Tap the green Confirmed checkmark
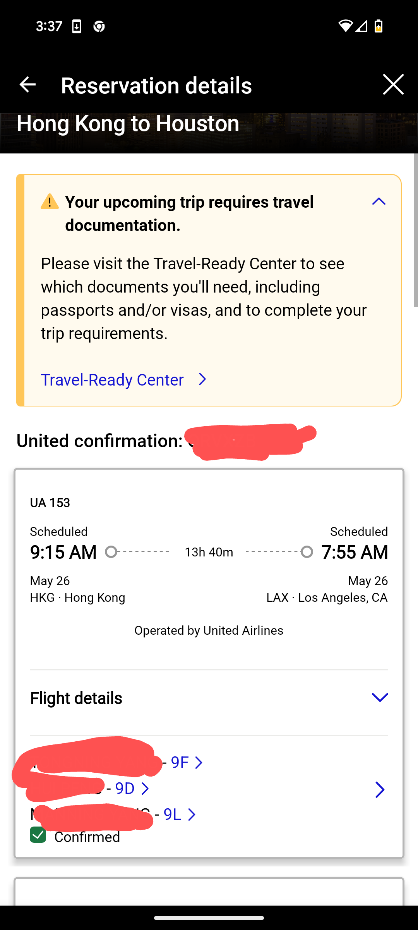 pyautogui.click(x=38, y=835)
